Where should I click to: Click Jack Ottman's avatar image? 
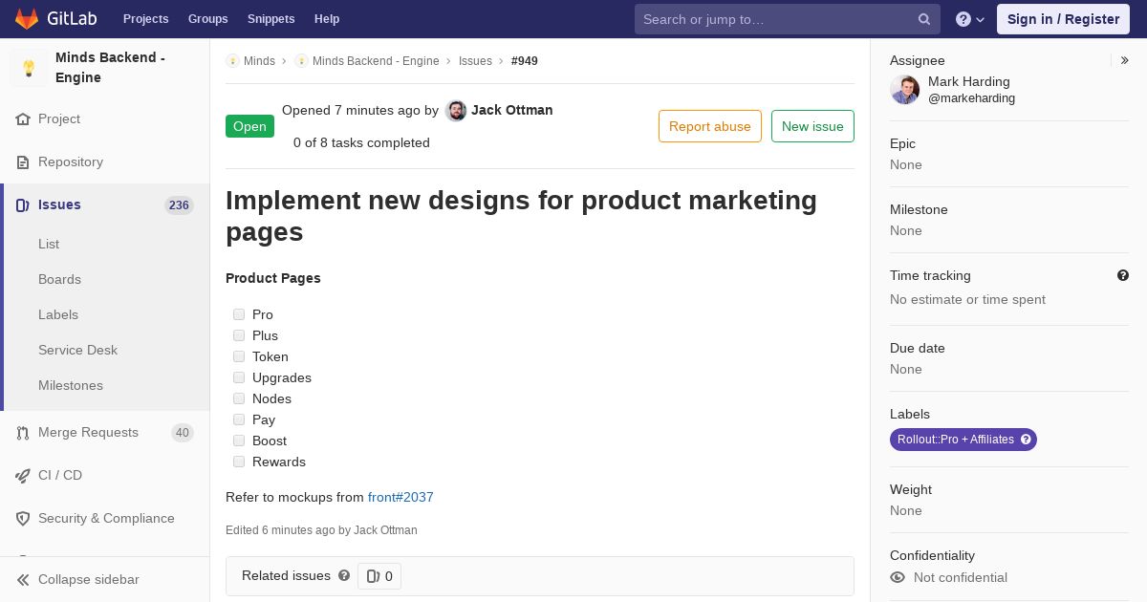click(x=456, y=111)
